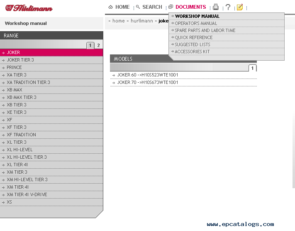Viewport: 295px width, 231px height.
Task: Switch to Range page 2 tab
Action: 98,45
